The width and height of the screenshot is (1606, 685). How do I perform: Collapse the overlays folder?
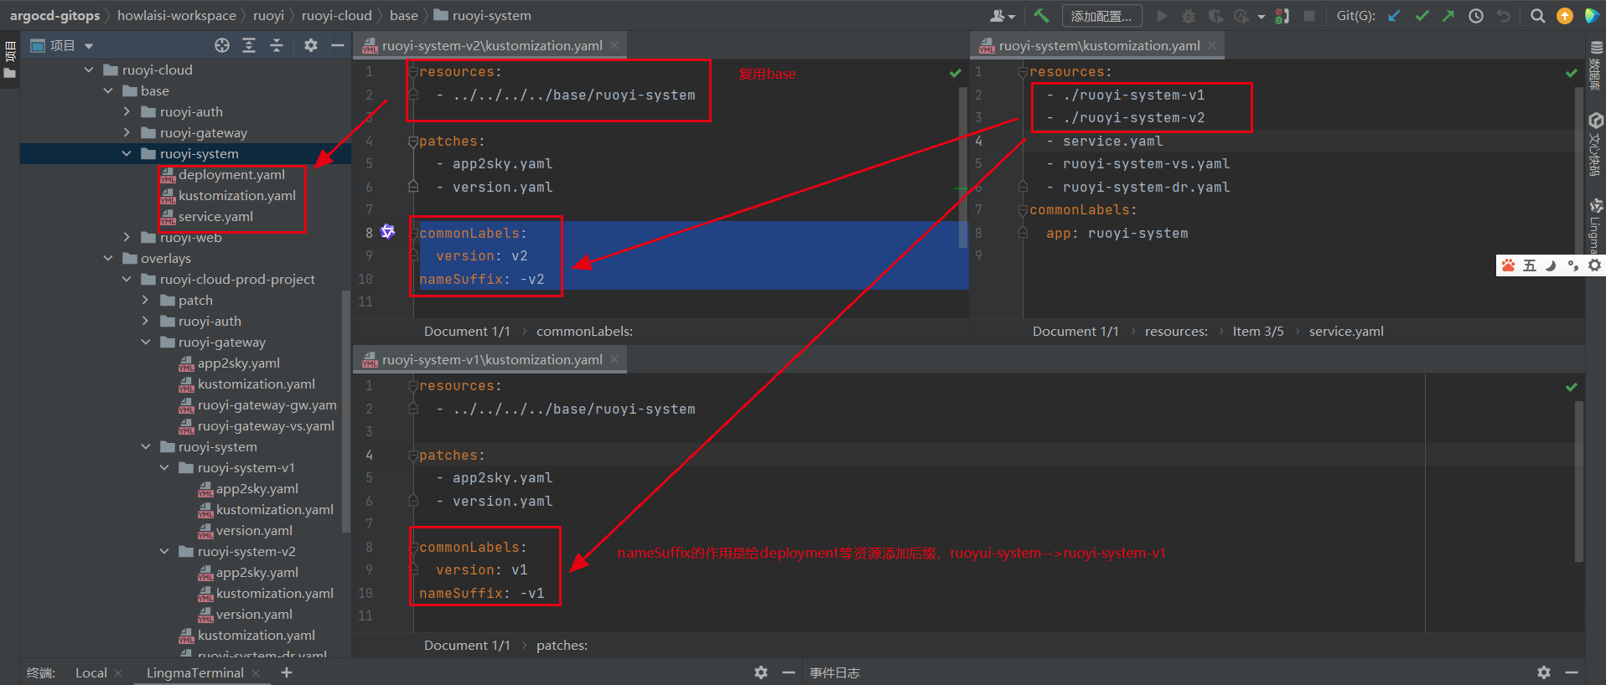[x=108, y=258]
